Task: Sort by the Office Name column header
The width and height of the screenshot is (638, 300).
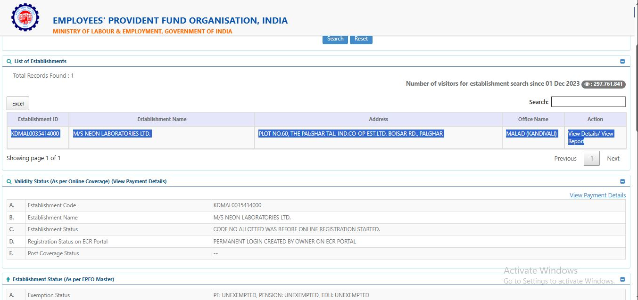Action: point(533,119)
